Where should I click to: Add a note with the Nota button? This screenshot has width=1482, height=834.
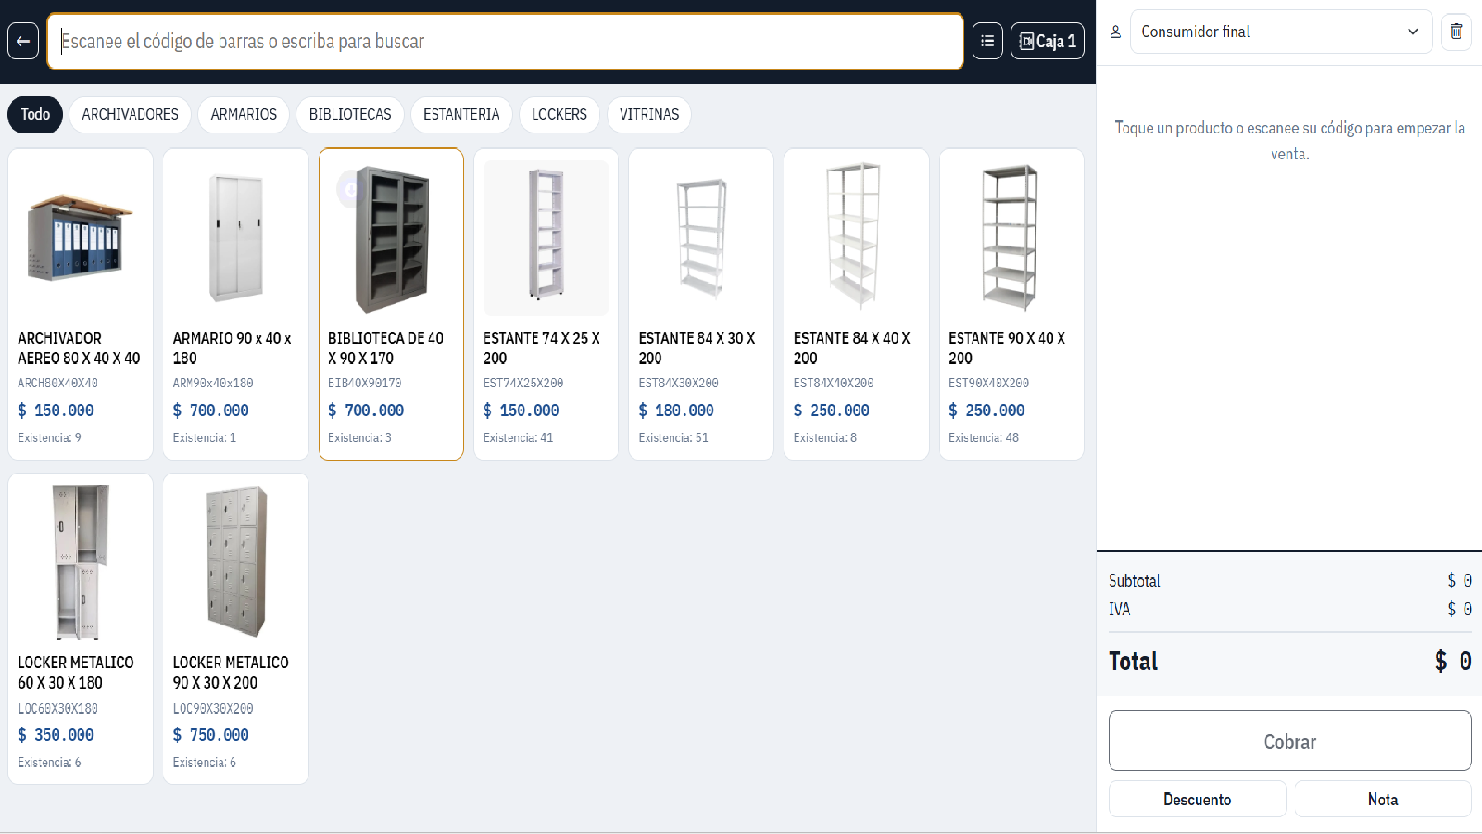pyautogui.click(x=1383, y=799)
